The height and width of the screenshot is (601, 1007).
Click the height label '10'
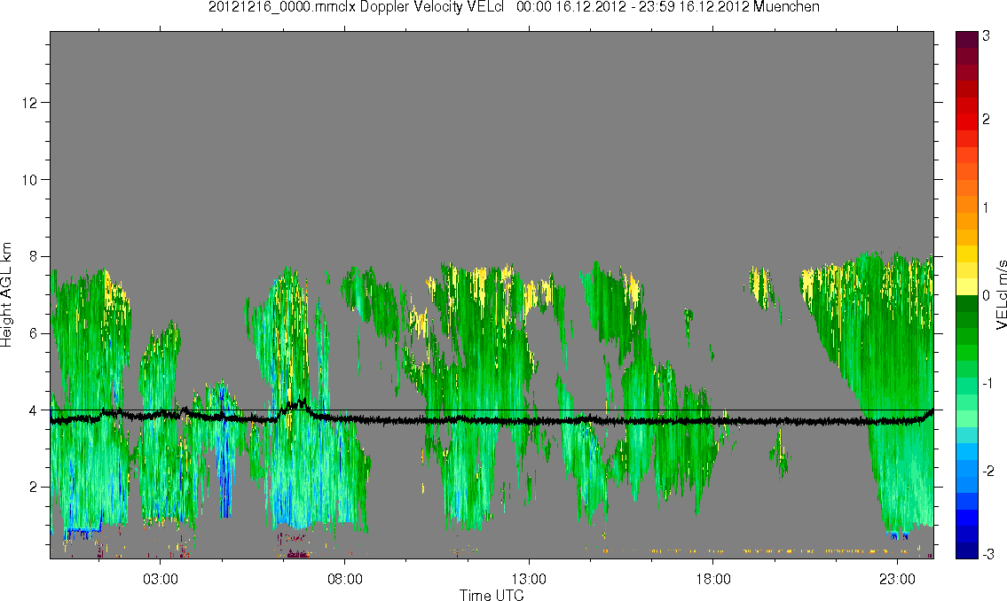click(x=29, y=180)
